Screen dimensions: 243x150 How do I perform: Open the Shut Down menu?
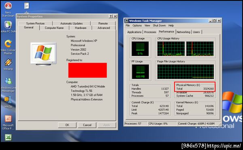pyautogui.click(x=159, y=25)
